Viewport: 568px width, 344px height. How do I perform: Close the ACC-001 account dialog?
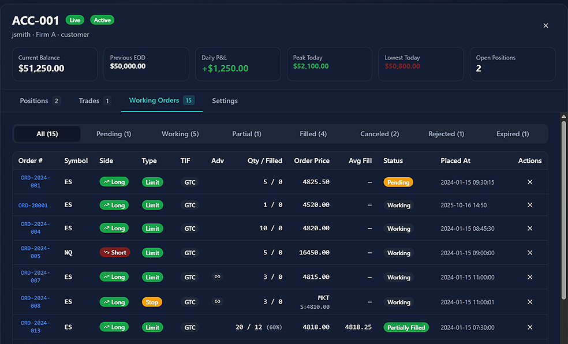pyautogui.click(x=545, y=25)
